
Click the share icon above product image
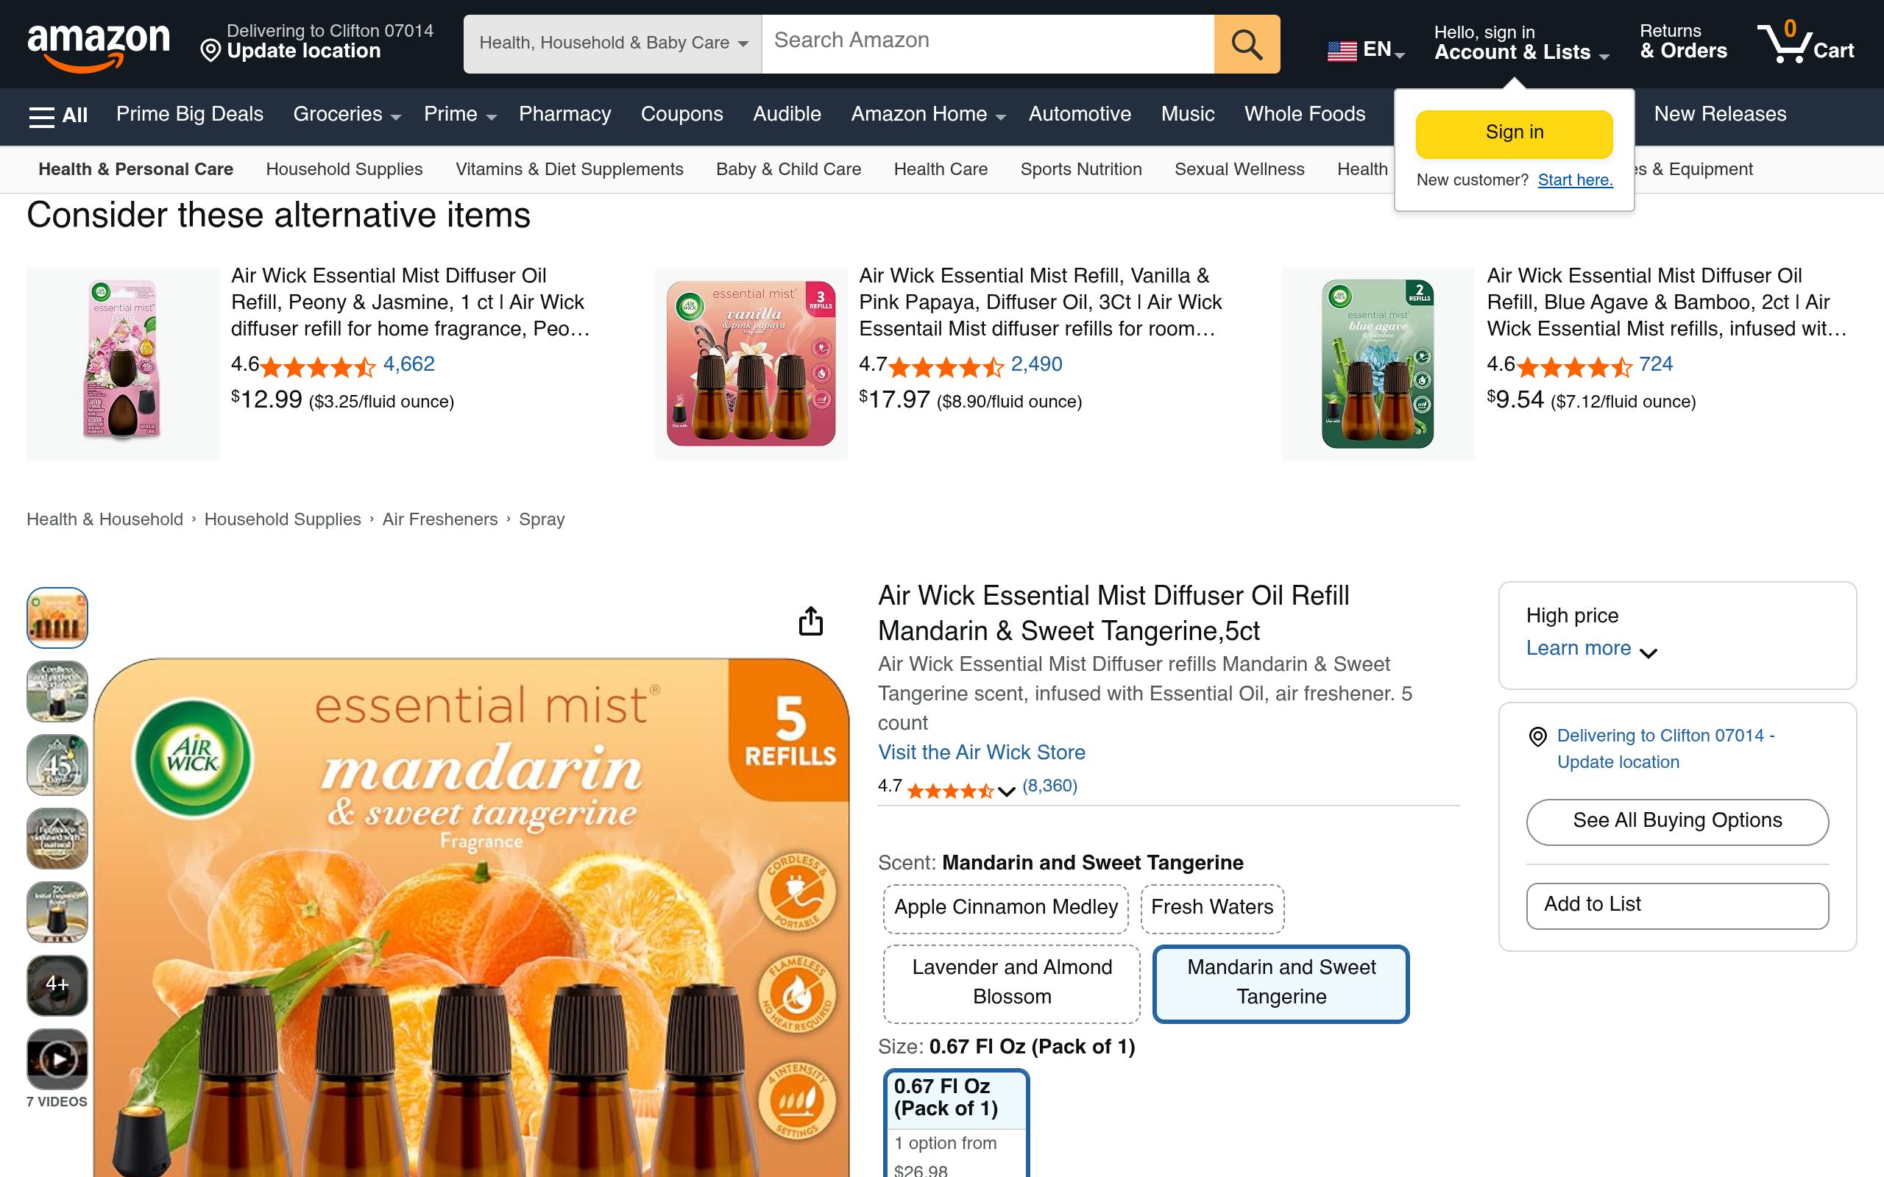click(x=810, y=621)
